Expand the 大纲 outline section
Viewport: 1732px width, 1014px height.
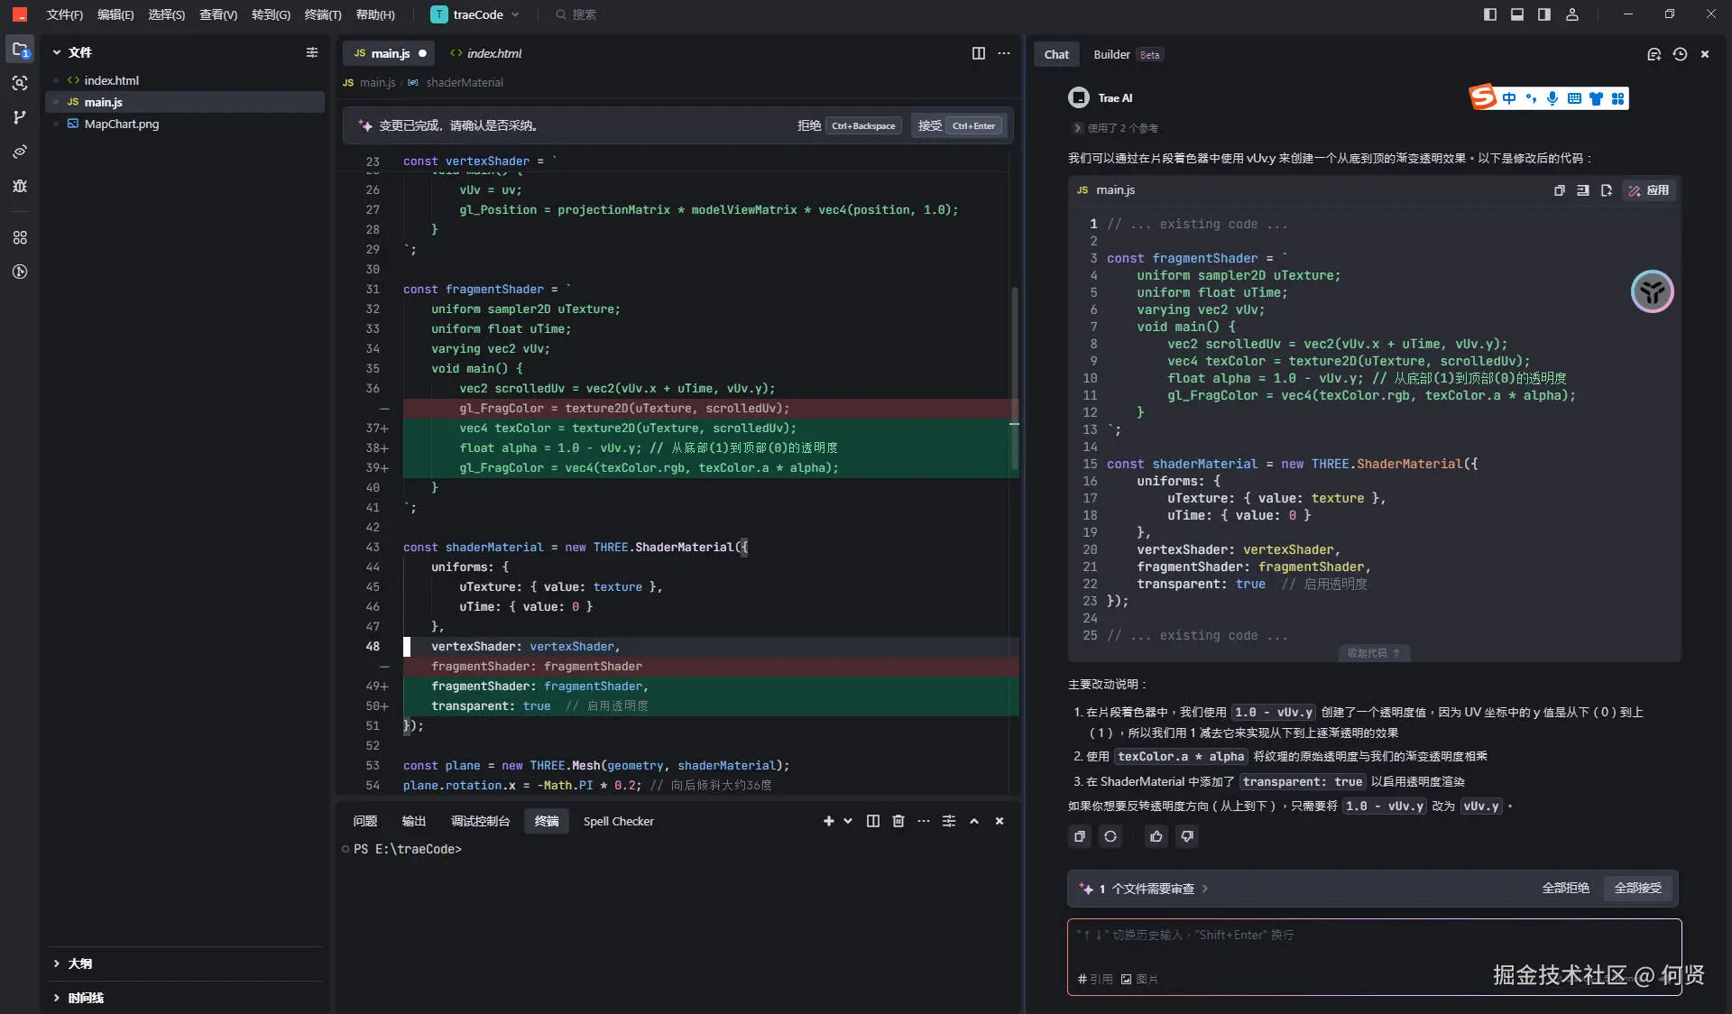(79, 963)
